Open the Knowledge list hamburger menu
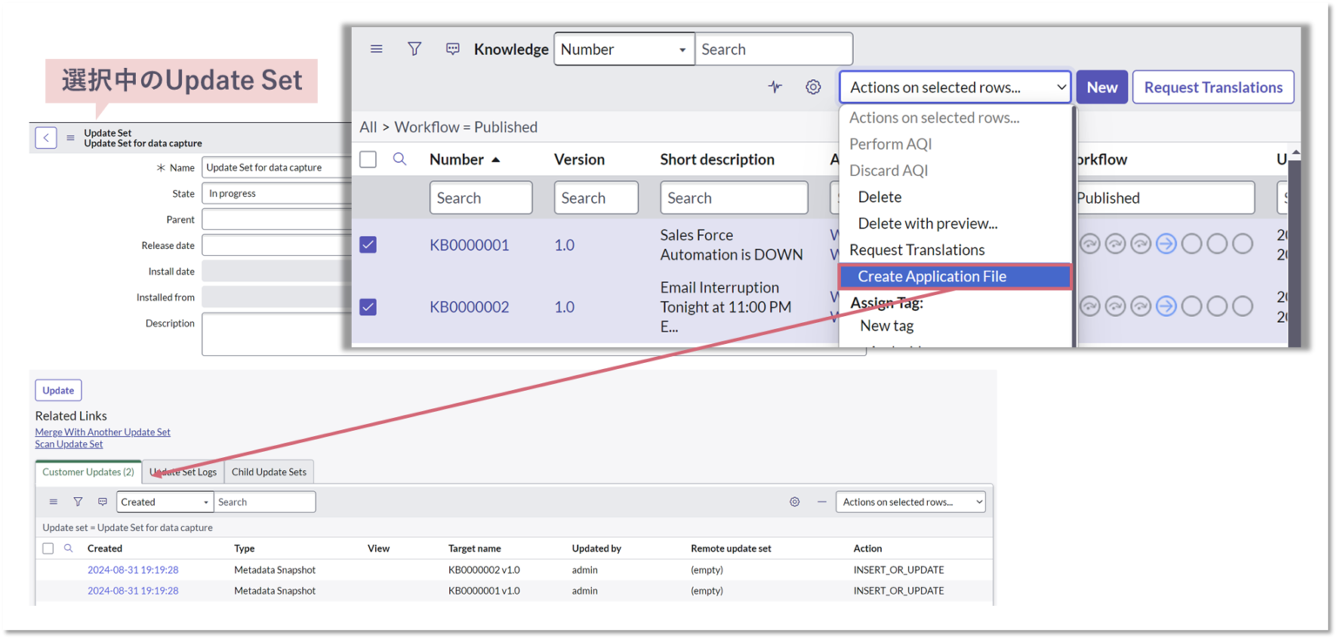1337x639 pixels. pyautogui.click(x=376, y=49)
